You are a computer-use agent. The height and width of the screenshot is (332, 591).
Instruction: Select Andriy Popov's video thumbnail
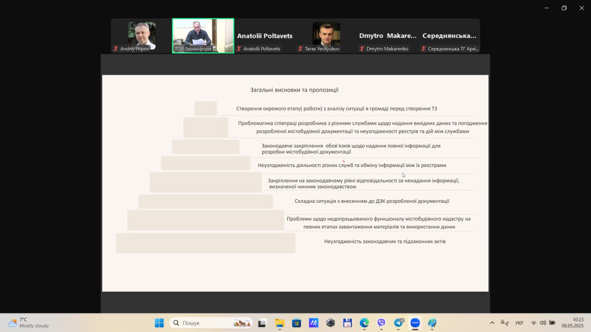pyautogui.click(x=141, y=36)
